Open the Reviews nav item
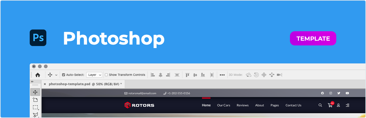366x118 pixels. (243, 105)
